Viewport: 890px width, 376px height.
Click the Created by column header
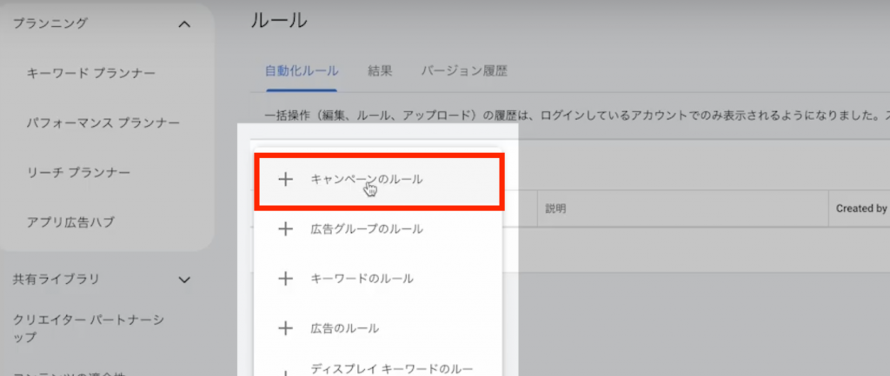pyautogui.click(x=860, y=208)
